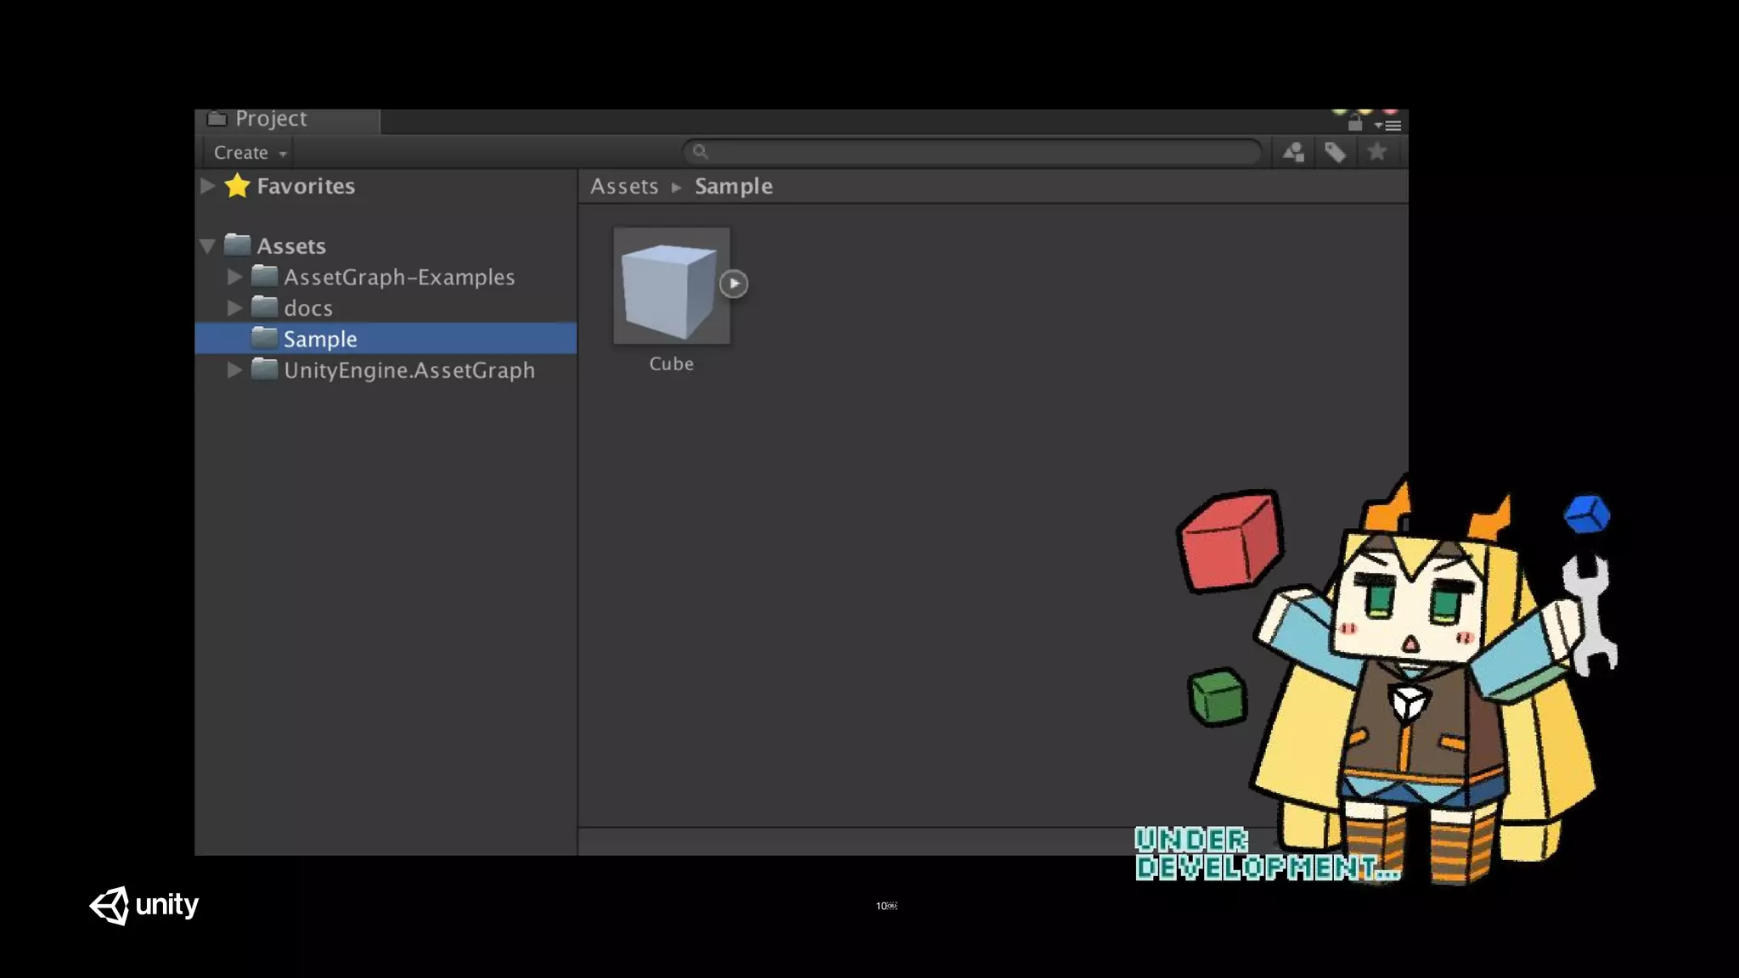The height and width of the screenshot is (978, 1739).
Task: Collapse the Assets folder tree
Action: [x=207, y=246]
